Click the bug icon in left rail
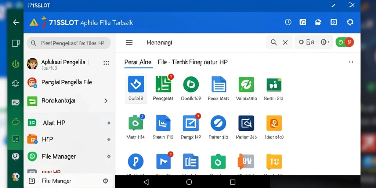The image size is (376, 188). [x=15, y=83]
